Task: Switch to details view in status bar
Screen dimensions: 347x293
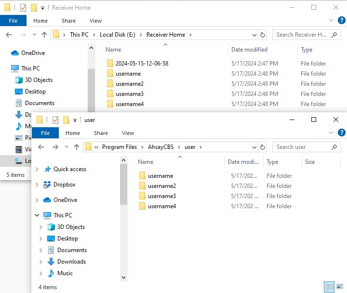Action: [x=329, y=287]
